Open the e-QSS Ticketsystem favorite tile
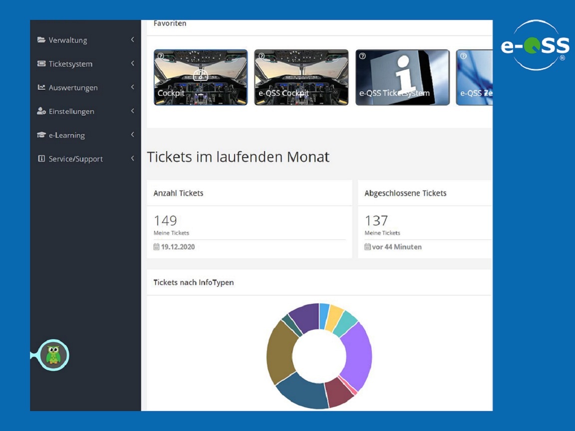 (x=402, y=77)
